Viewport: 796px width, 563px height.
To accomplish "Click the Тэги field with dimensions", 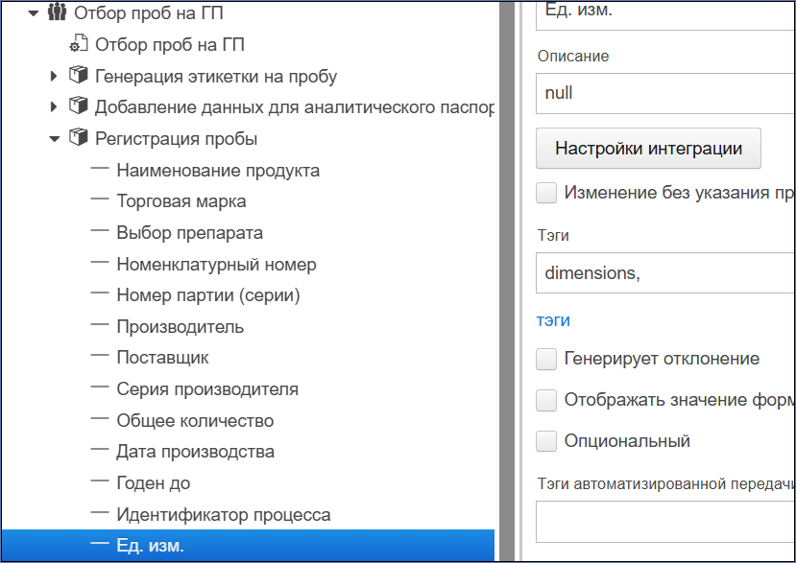I will pos(665,273).
